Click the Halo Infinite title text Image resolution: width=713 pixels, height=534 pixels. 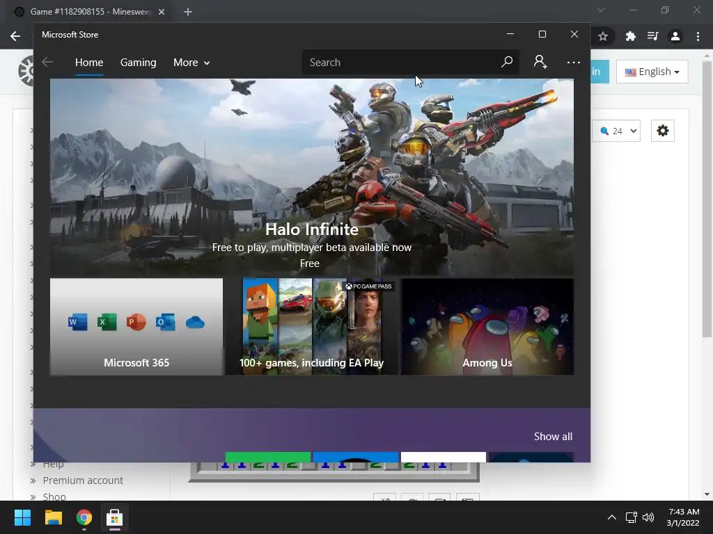(312, 229)
